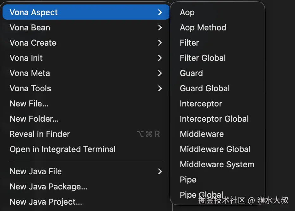Select "Guard Global" in the submenu
295x211 pixels.
point(204,88)
